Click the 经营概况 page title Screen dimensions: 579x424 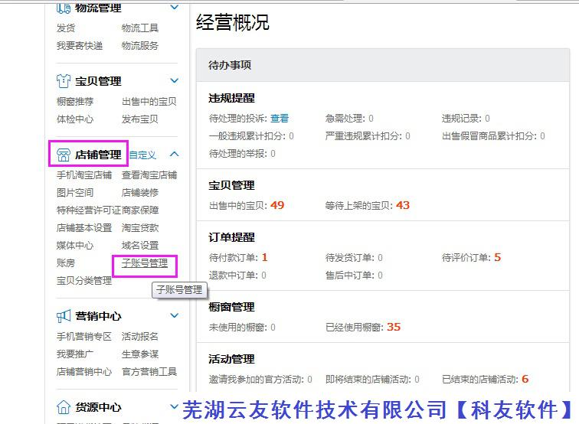pos(233,22)
